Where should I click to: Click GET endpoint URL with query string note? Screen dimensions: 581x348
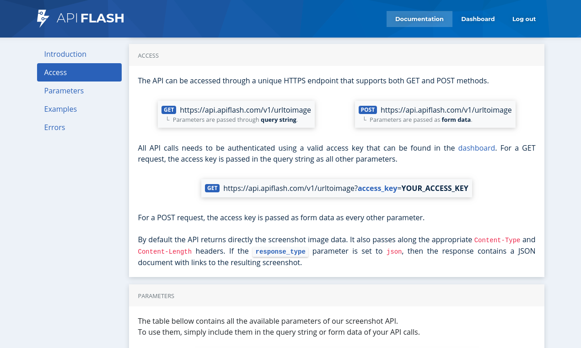click(x=245, y=110)
